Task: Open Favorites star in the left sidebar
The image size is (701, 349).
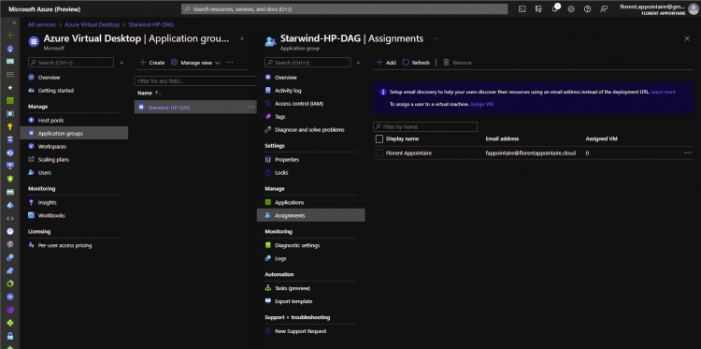Action: click(x=10, y=88)
